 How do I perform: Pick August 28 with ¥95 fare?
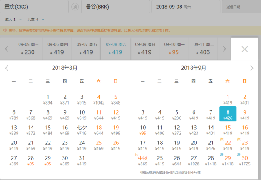point(31,160)
